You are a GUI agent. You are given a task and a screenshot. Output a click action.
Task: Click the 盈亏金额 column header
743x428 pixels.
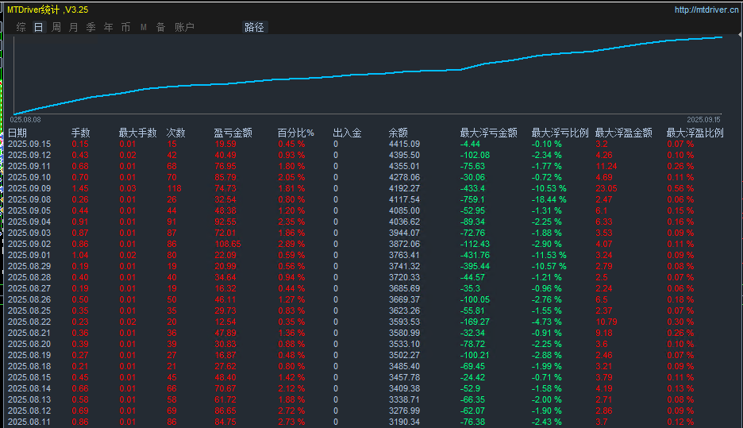pos(233,133)
